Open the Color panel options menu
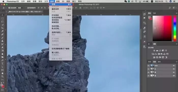The width and height of the screenshot is (178, 92). pyautogui.click(x=177, y=13)
